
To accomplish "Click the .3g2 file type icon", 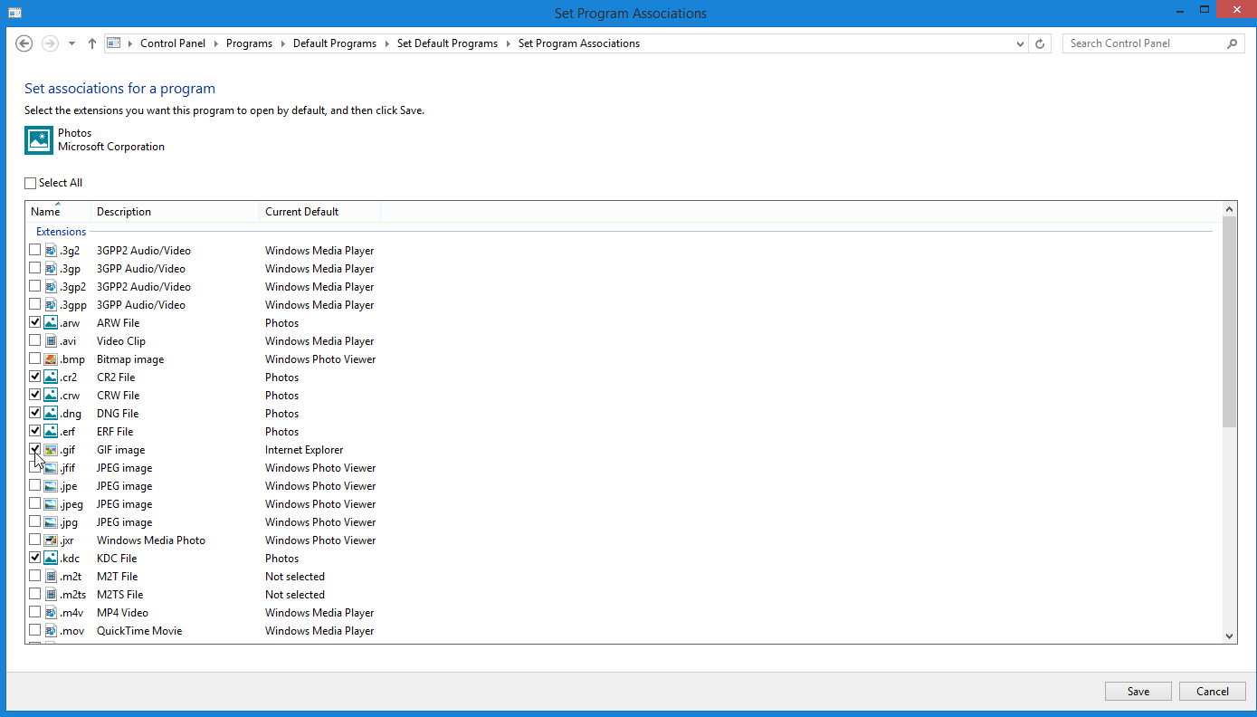I will (51, 251).
